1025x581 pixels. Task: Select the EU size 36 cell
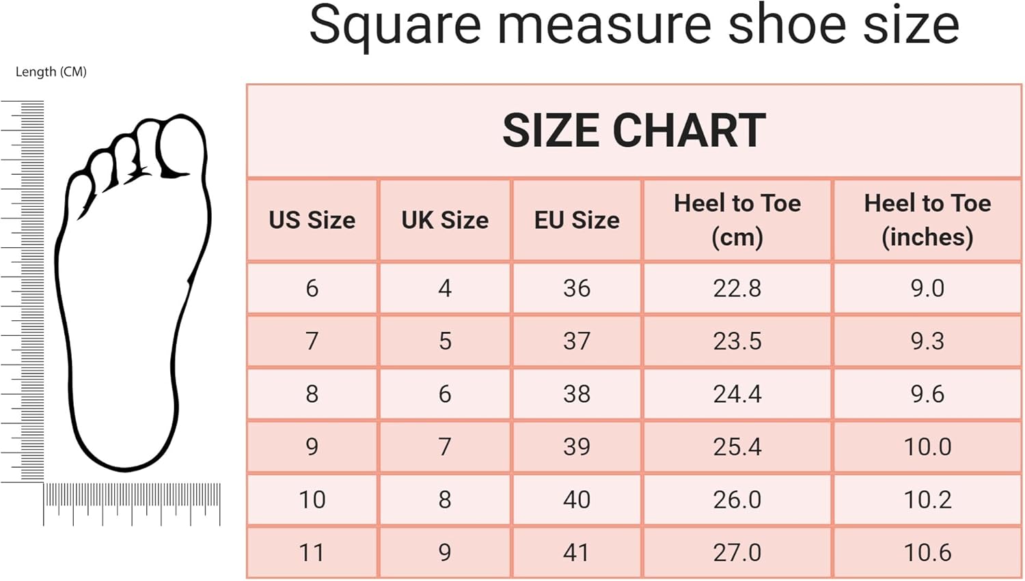[x=577, y=288]
